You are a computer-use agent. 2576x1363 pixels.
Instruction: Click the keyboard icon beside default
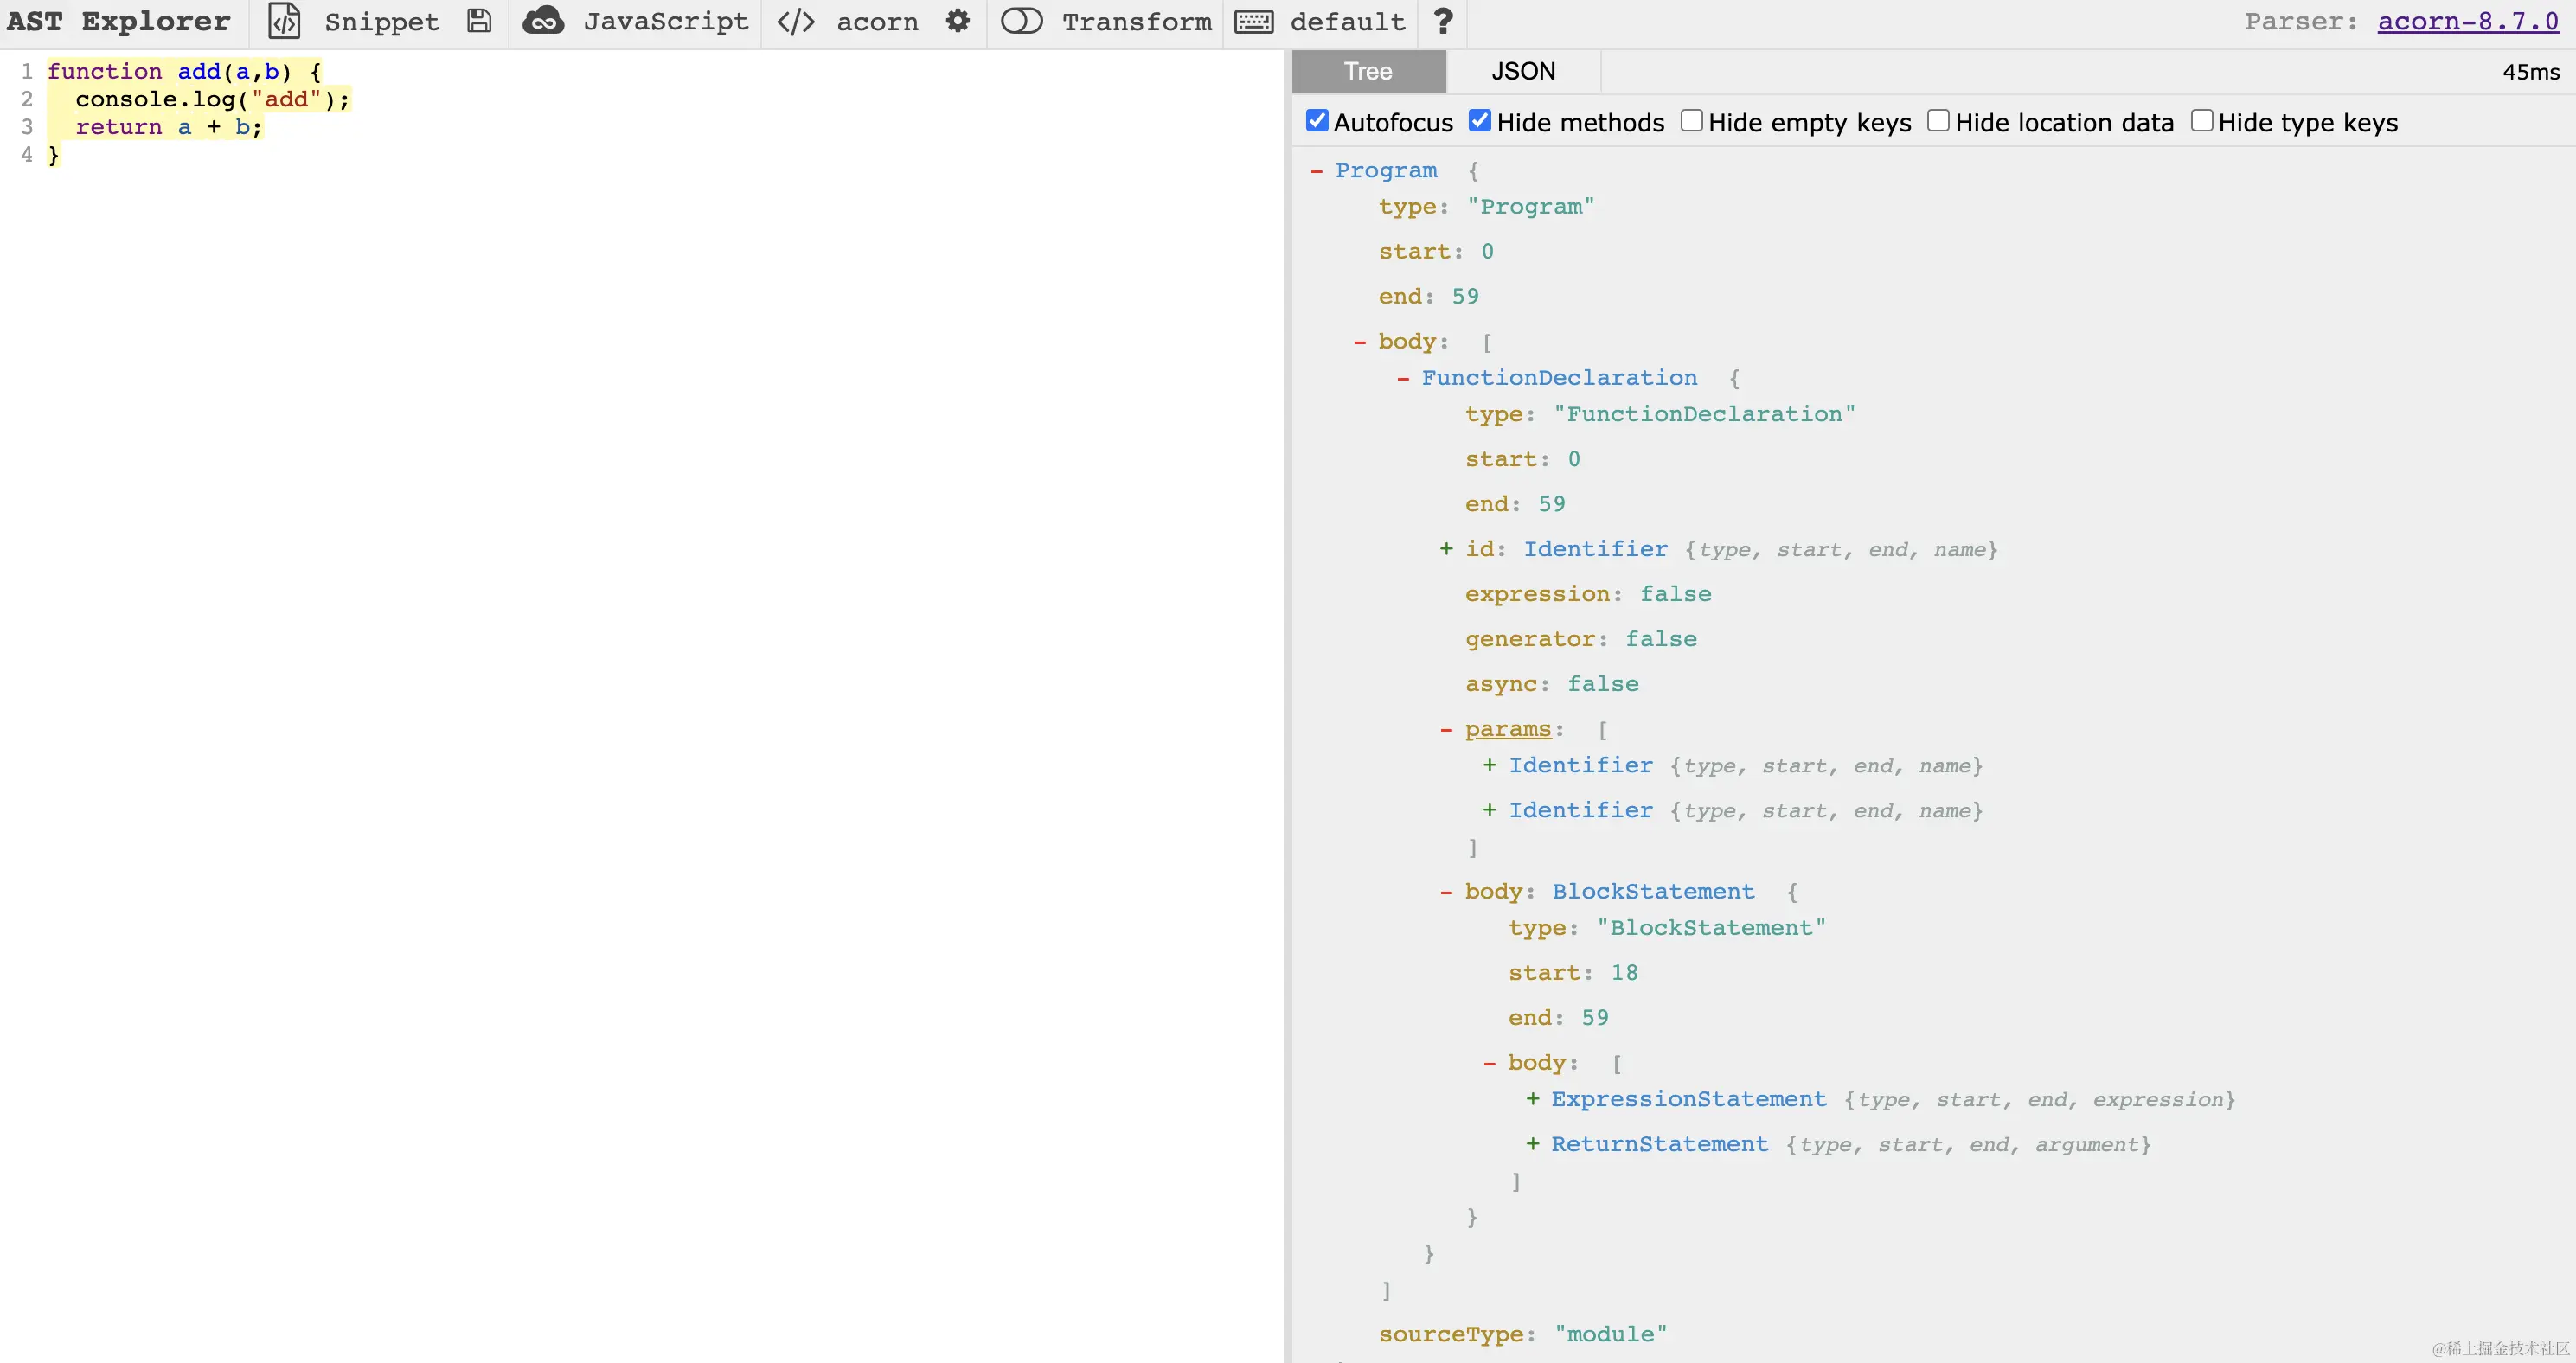(x=1253, y=22)
